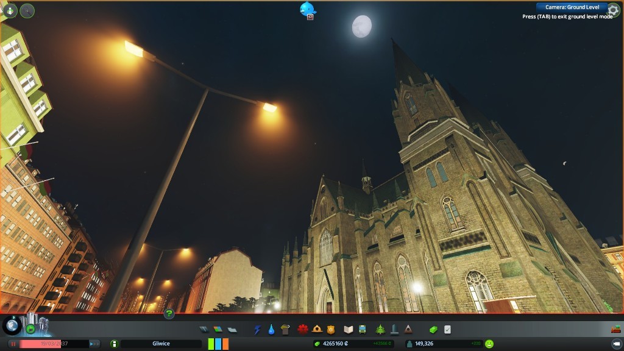Click the weekly income green figure

[381, 344]
